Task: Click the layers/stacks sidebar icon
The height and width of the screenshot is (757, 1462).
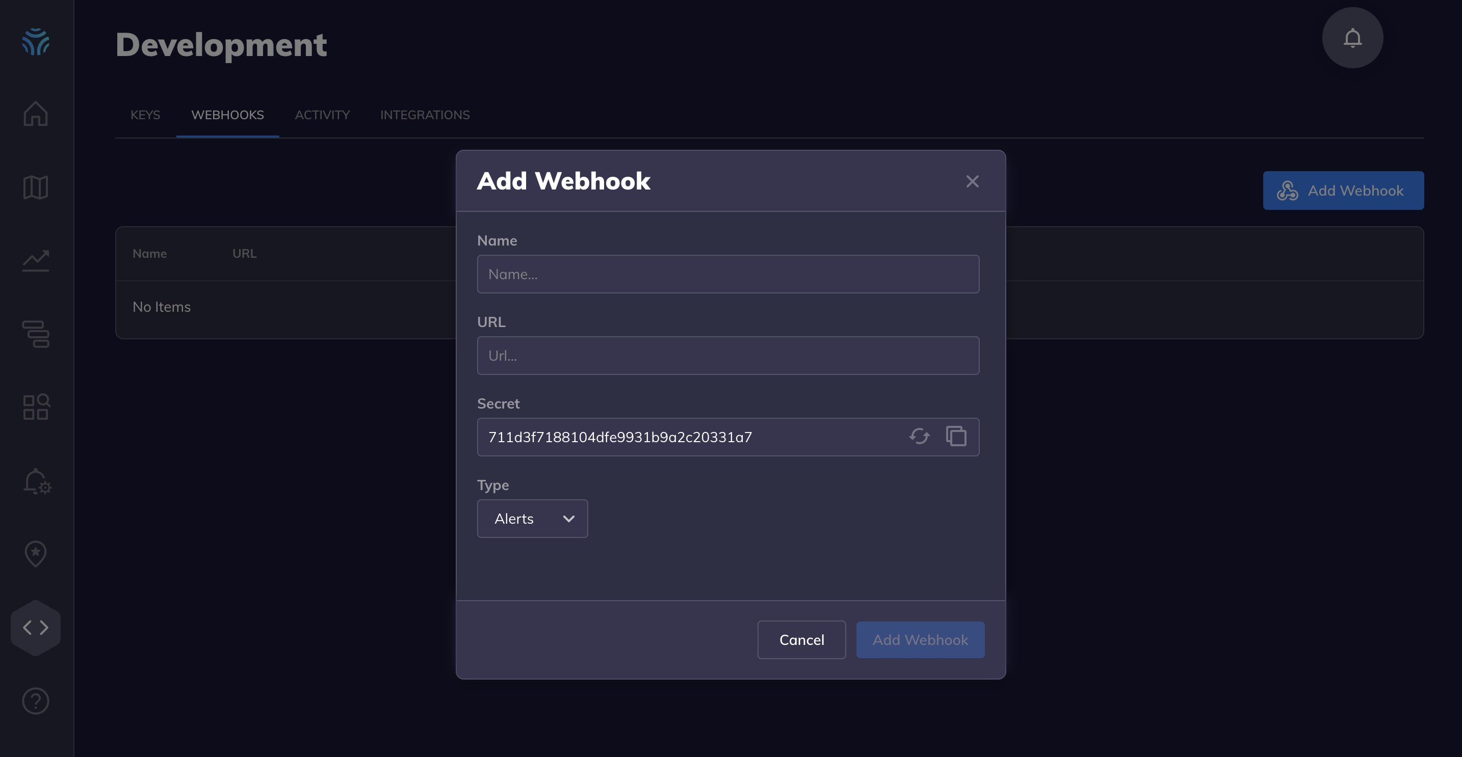Action: (36, 334)
